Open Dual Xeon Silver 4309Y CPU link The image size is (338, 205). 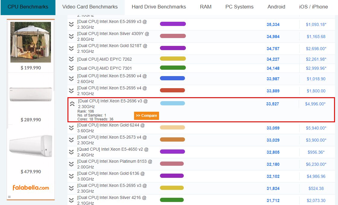(x=113, y=37)
